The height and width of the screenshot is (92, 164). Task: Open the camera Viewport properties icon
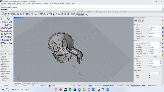(x=136, y=20)
